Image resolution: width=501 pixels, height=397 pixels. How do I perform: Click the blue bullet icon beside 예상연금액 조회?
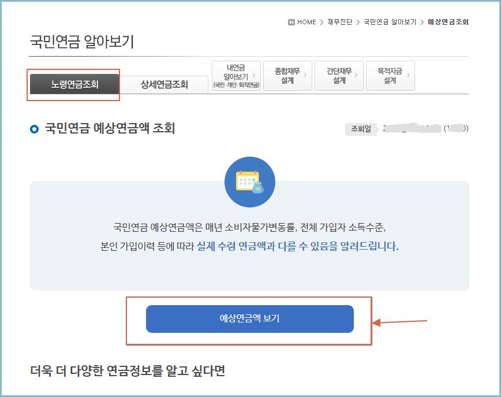[x=33, y=129]
